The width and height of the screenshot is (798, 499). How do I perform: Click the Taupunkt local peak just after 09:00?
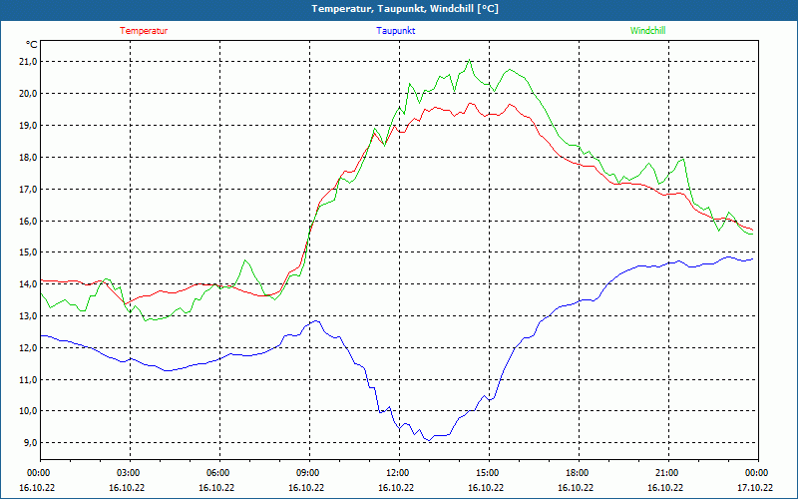pos(316,320)
